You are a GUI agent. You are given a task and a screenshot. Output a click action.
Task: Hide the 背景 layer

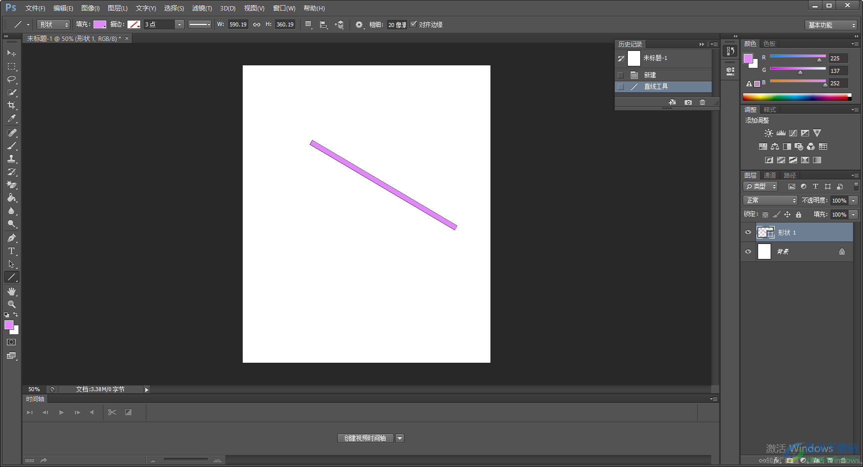tap(748, 251)
